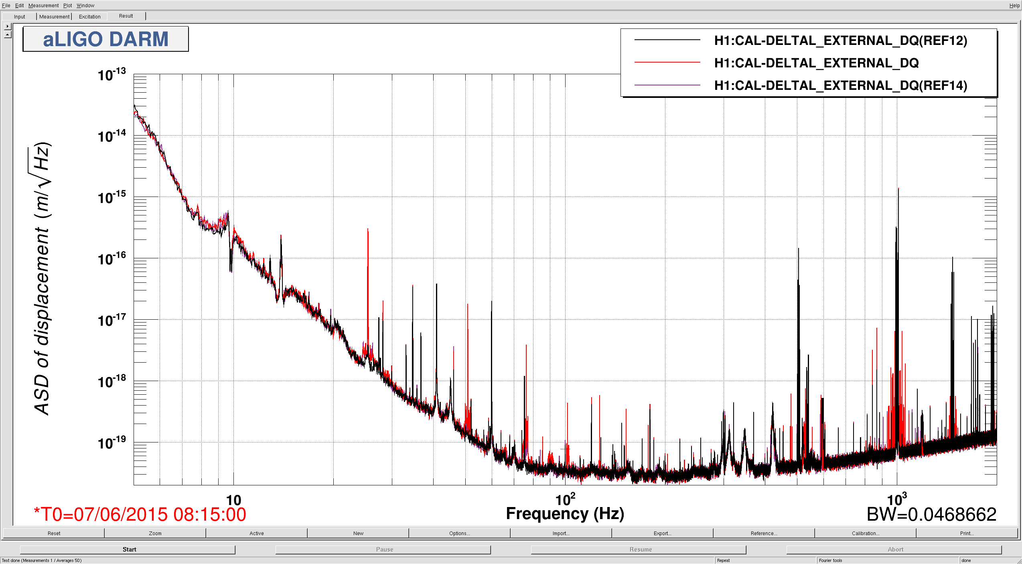
Task: Open the Edit menu
Action: (19, 5)
